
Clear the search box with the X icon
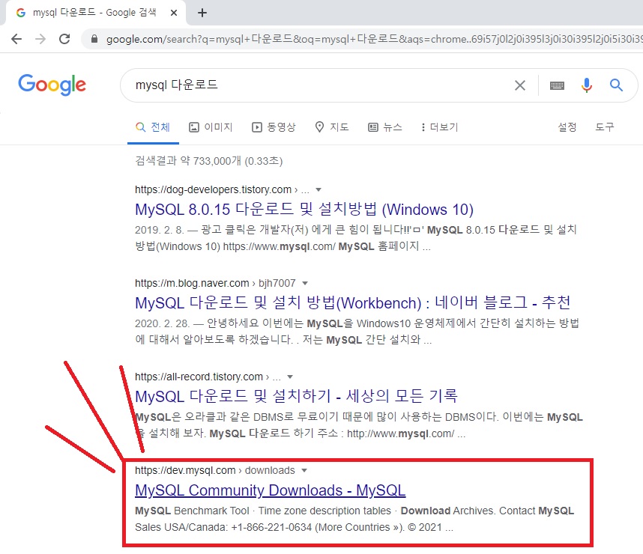(x=520, y=85)
